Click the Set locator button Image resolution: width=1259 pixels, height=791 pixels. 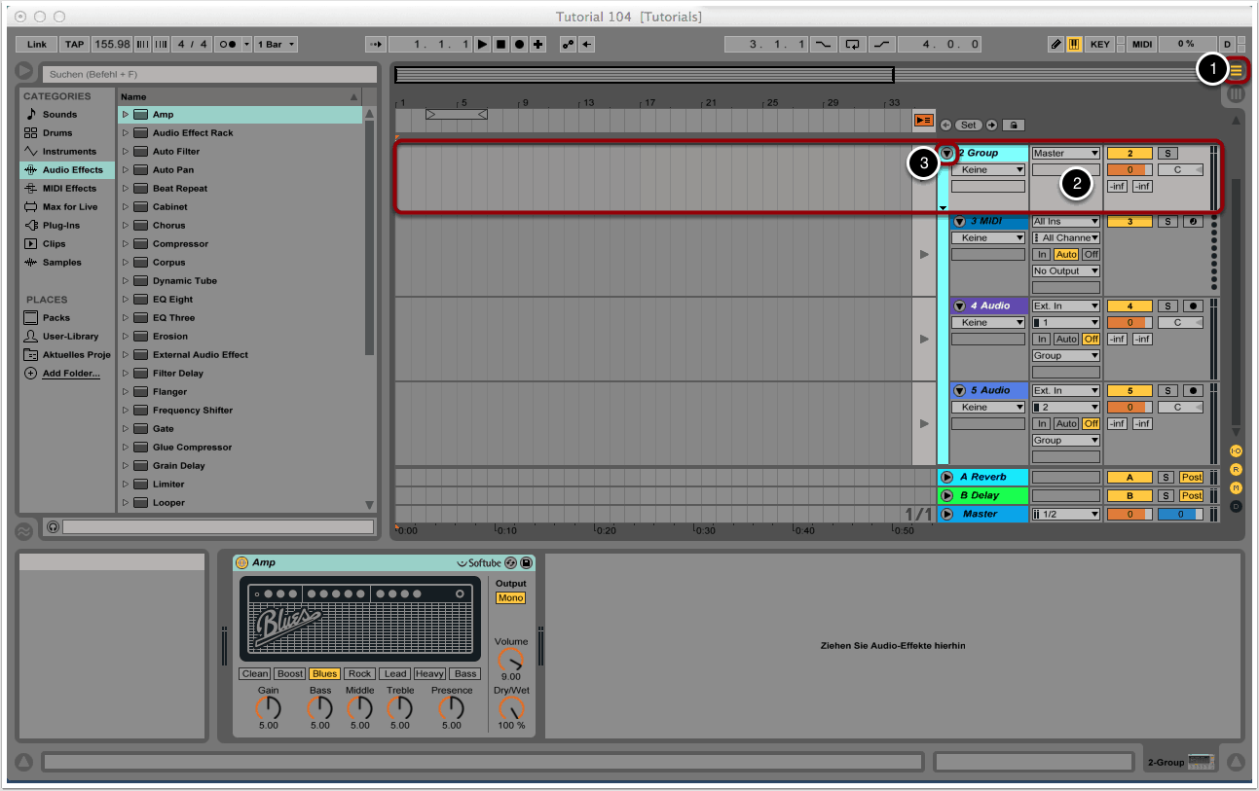coord(968,126)
